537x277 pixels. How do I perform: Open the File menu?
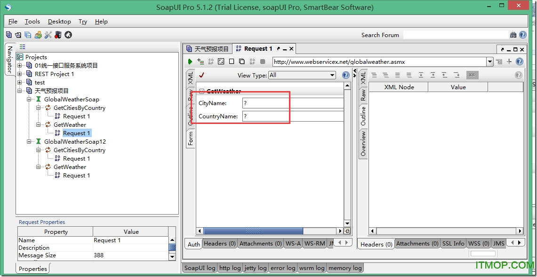(x=13, y=22)
